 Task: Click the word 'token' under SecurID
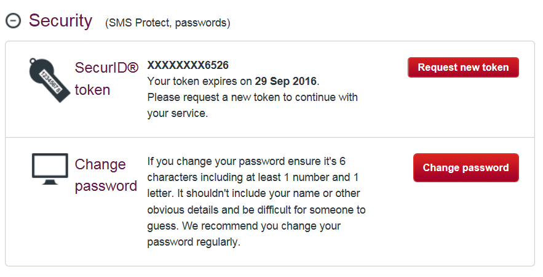92,90
